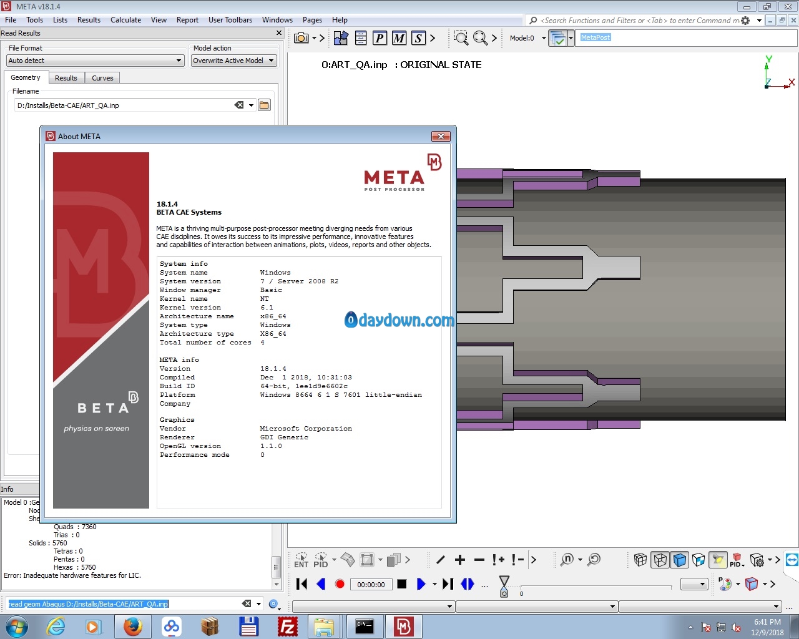
Task: Open the settings cube dropdown arrow
Action: [x=770, y=560]
